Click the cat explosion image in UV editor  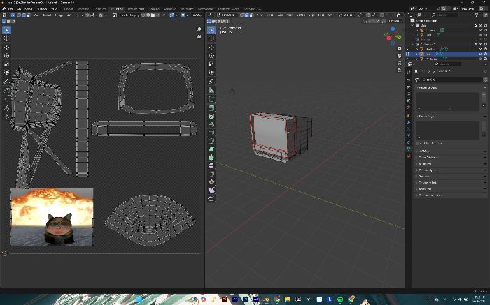(52, 217)
